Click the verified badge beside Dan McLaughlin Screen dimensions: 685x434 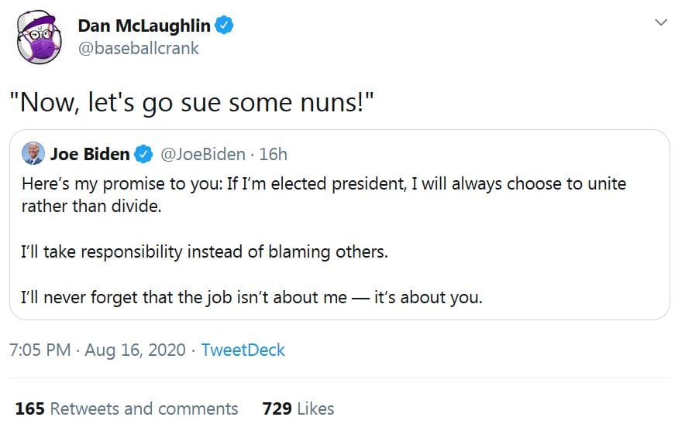[x=225, y=26]
